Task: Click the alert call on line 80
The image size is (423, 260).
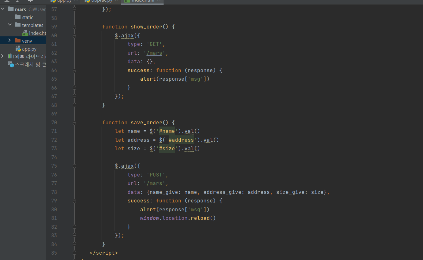Action: [x=175, y=210]
